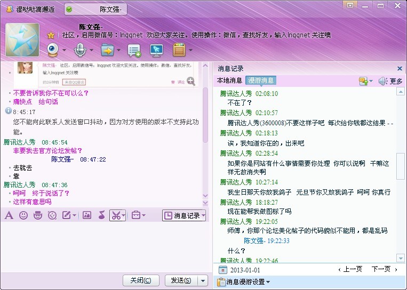The height and width of the screenshot is (290, 407).
Task: Expand the voice call dropdown arrow
Action: [91, 50]
